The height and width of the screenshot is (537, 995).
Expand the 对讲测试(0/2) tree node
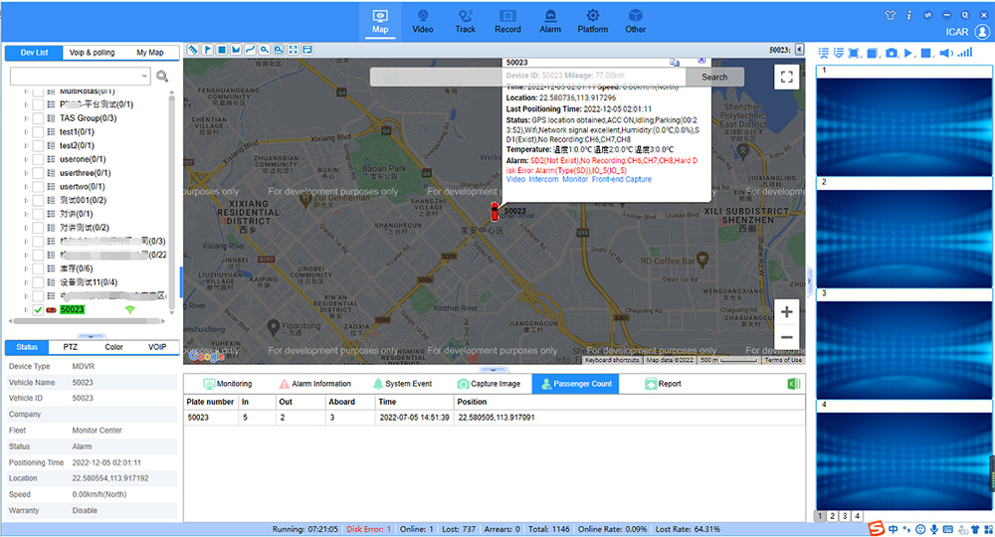pyautogui.click(x=26, y=228)
